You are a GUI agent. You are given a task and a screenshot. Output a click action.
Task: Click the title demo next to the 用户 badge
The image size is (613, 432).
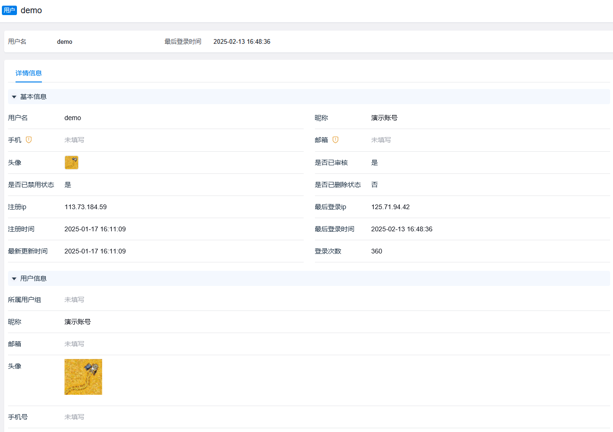point(32,10)
